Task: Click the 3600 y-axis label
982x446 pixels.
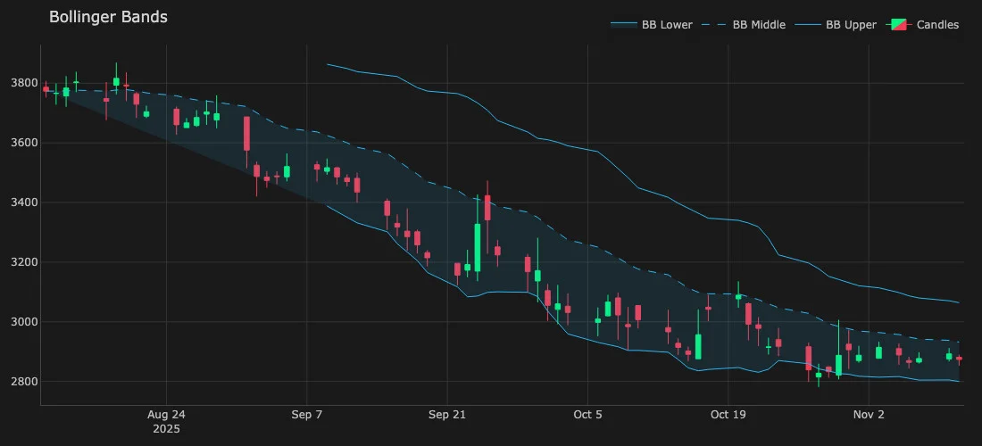Action: point(25,143)
